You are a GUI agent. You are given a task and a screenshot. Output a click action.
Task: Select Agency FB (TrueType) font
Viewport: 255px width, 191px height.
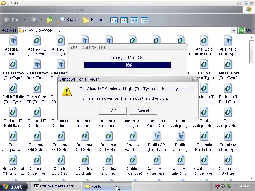tap(37, 46)
